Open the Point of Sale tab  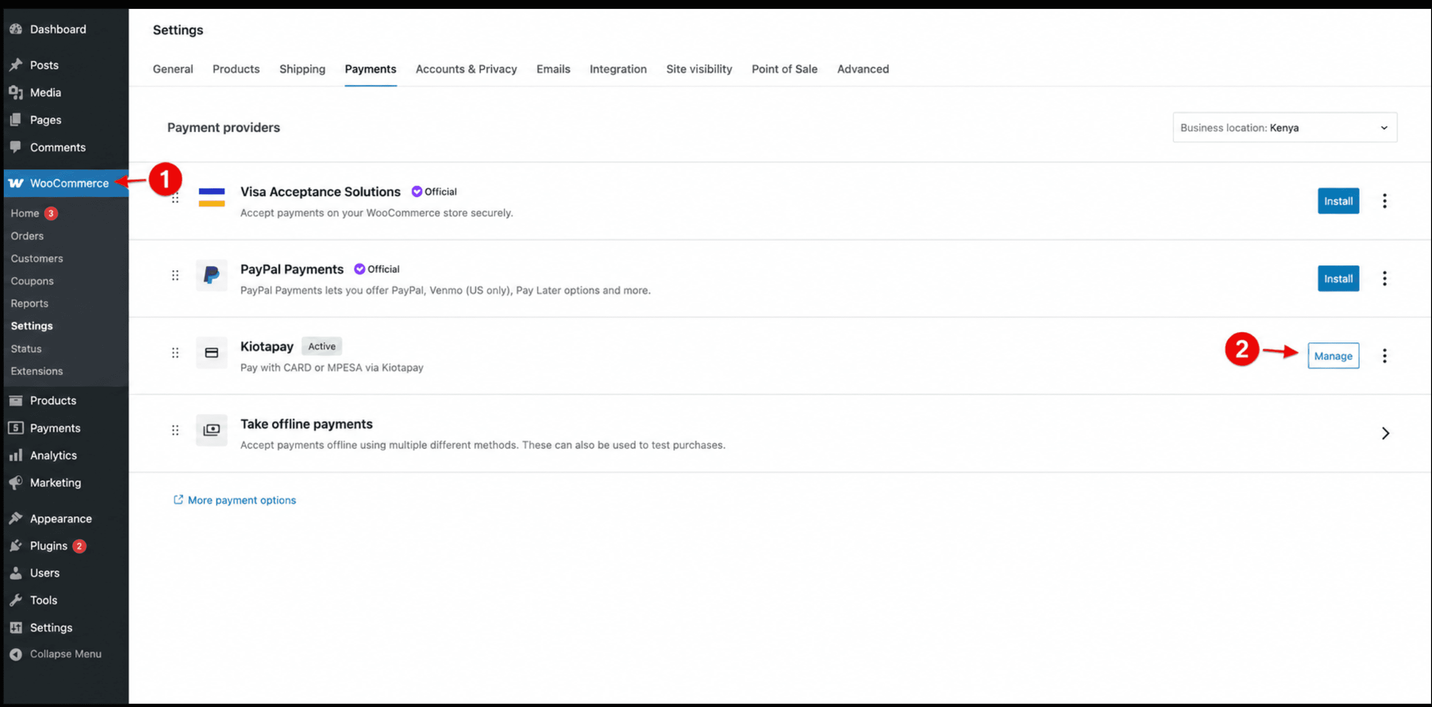[x=784, y=69]
